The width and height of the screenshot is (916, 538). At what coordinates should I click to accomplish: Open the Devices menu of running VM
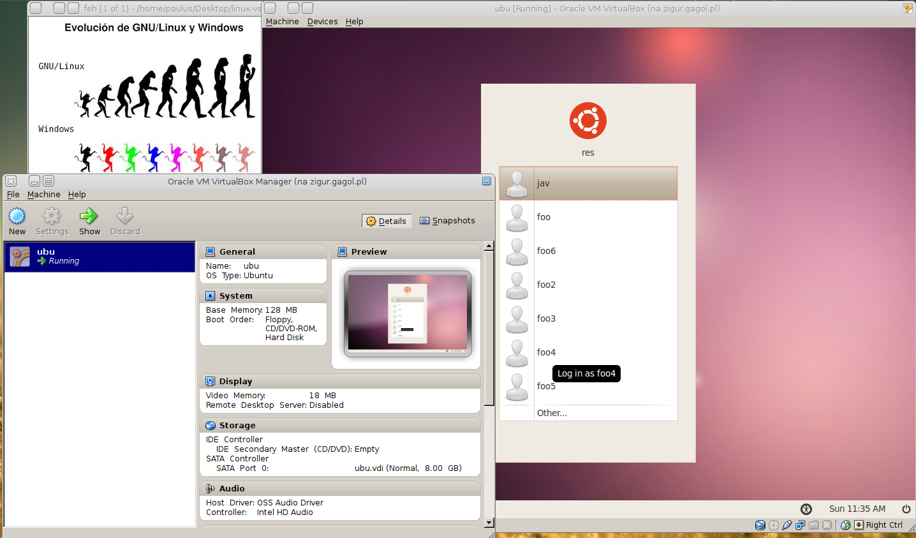322,22
